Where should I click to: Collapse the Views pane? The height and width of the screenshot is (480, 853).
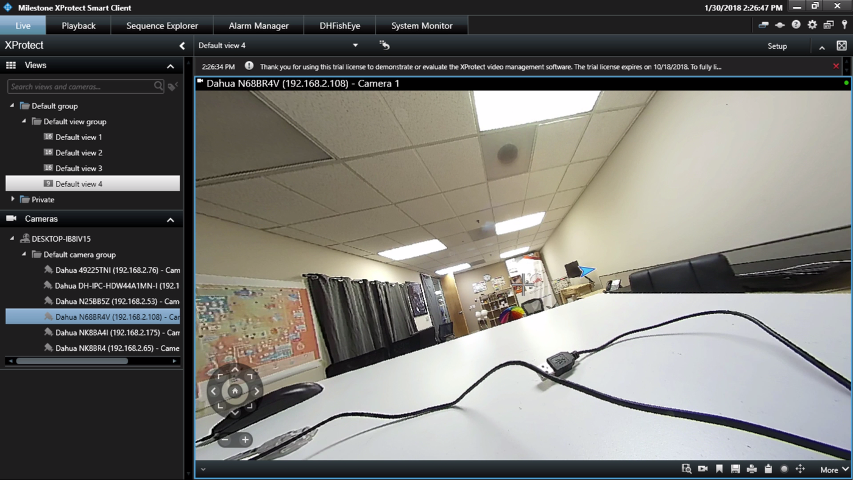click(x=171, y=66)
